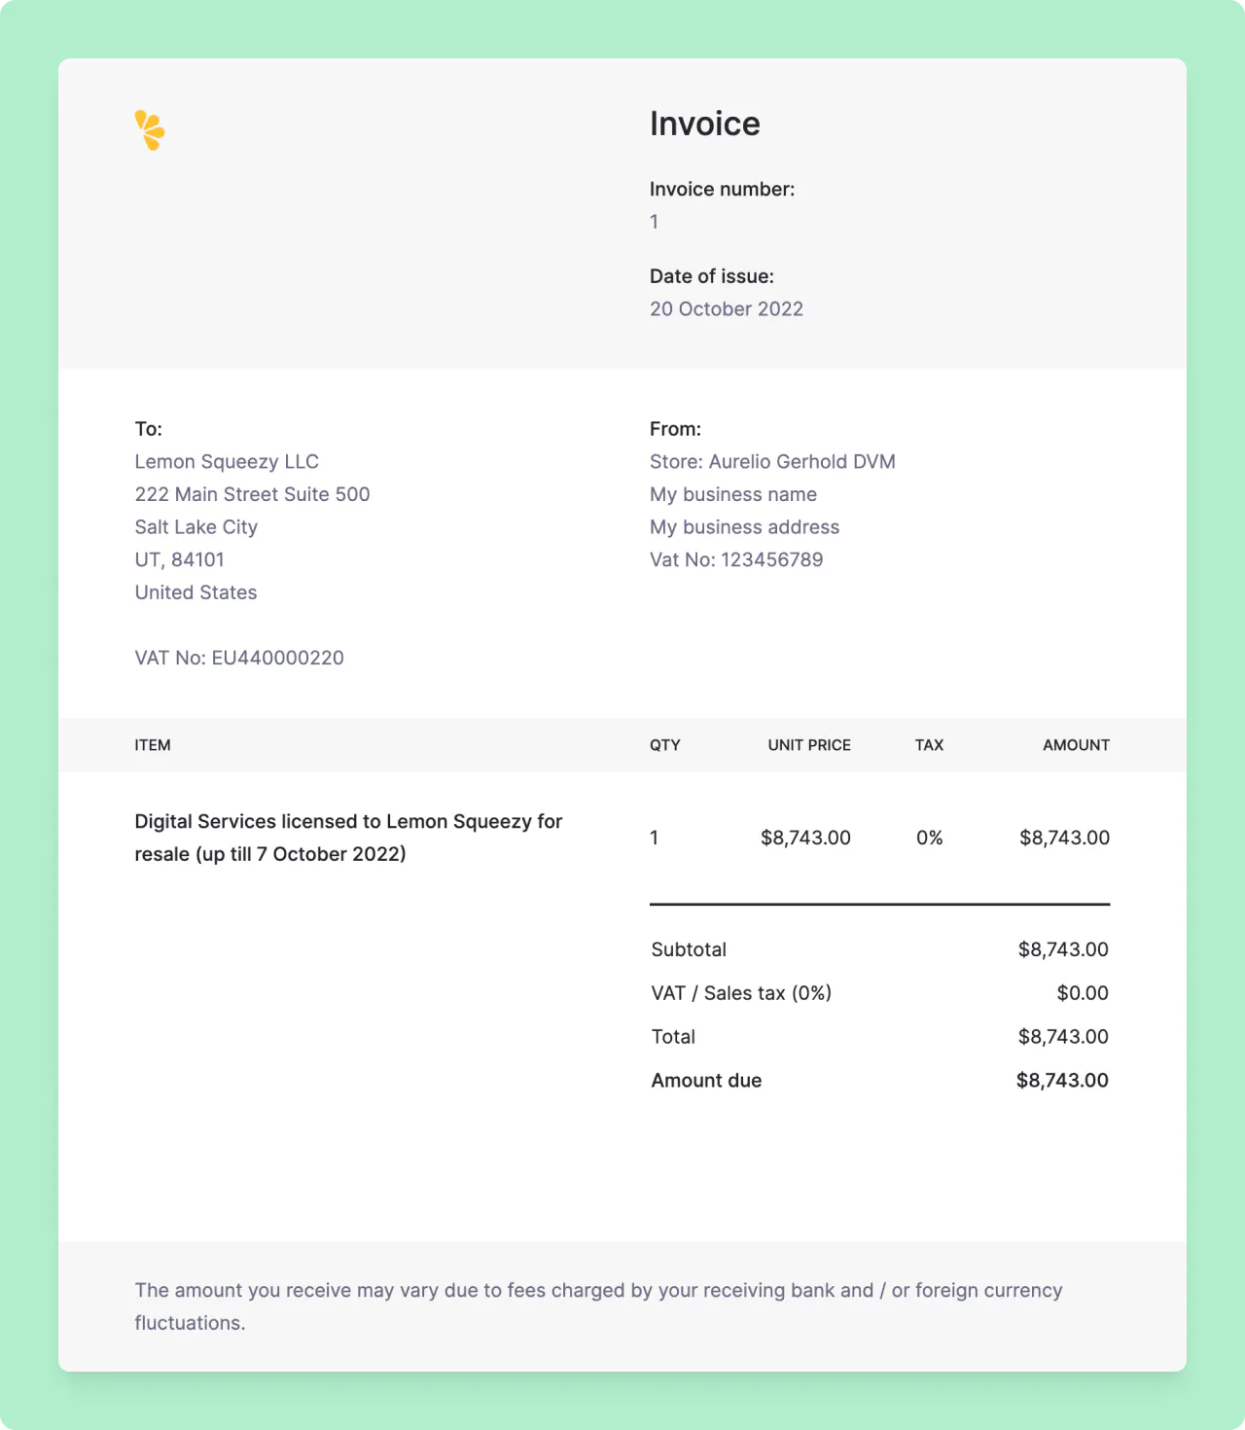
Task: Click the 0% tax value in item row
Action: [x=929, y=838]
